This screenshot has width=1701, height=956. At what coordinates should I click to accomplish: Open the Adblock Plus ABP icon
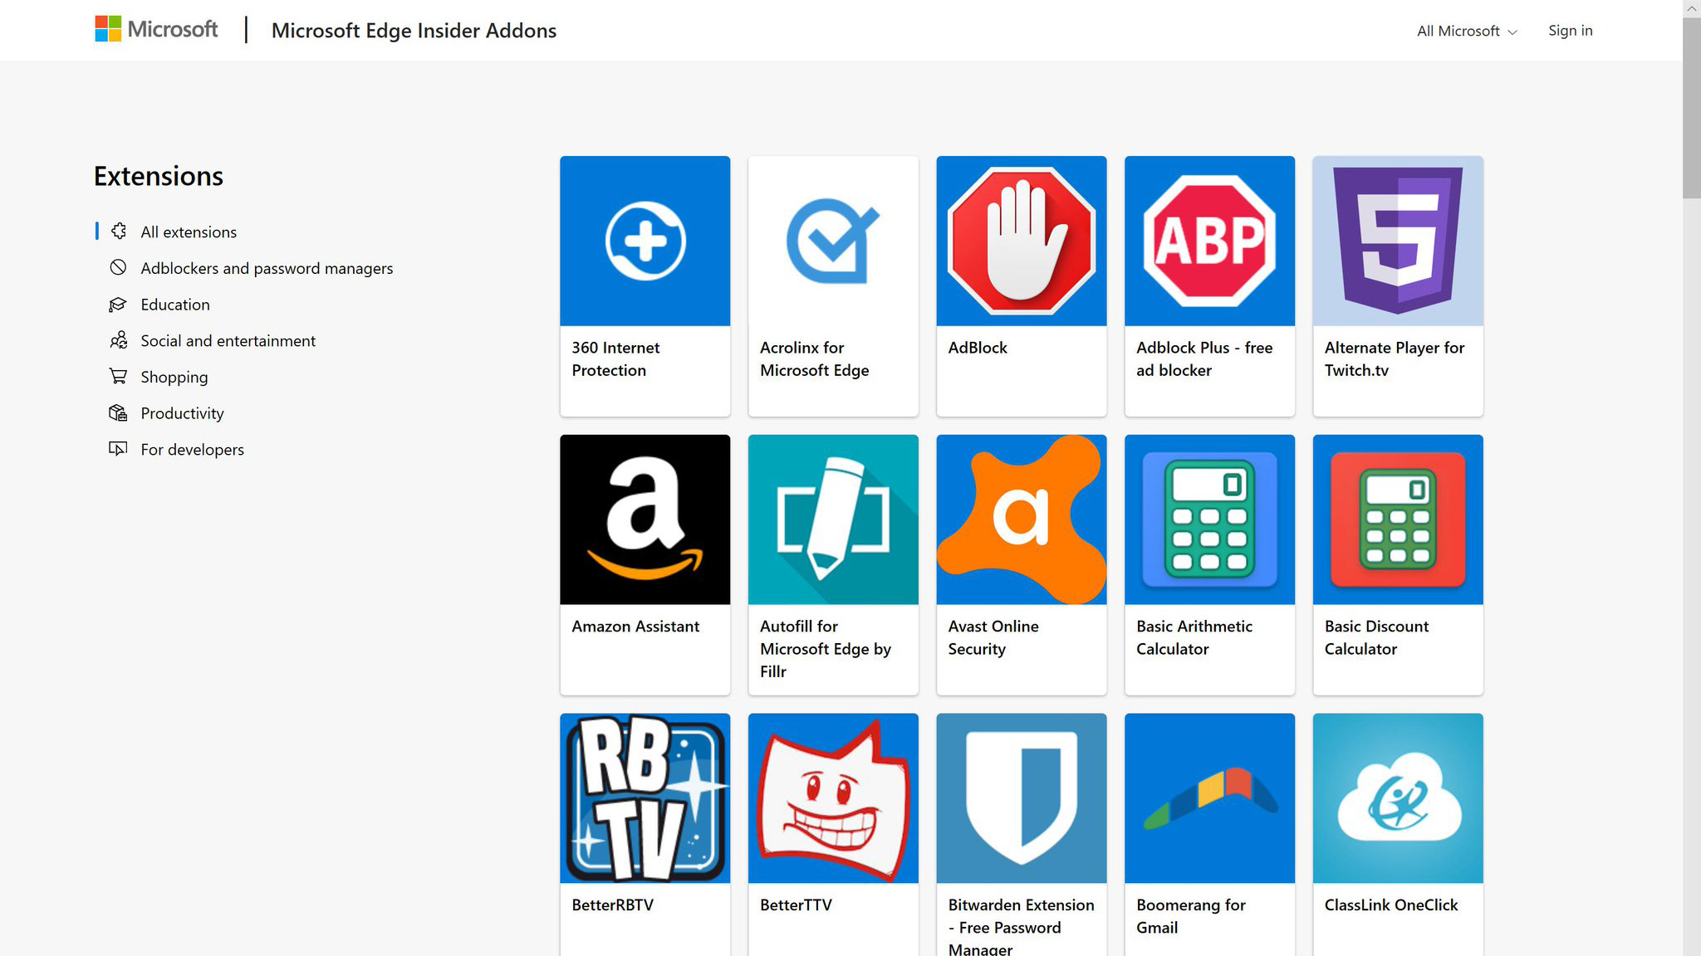point(1209,241)
